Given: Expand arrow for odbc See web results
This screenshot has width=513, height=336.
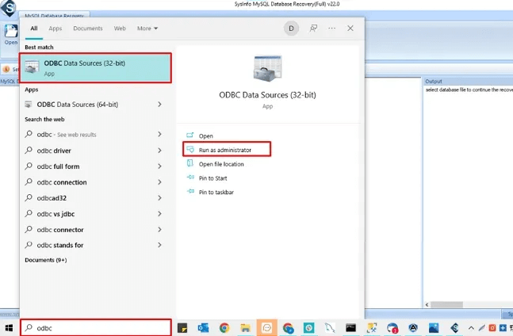Looking at the screenshot, I should [159, 135].
